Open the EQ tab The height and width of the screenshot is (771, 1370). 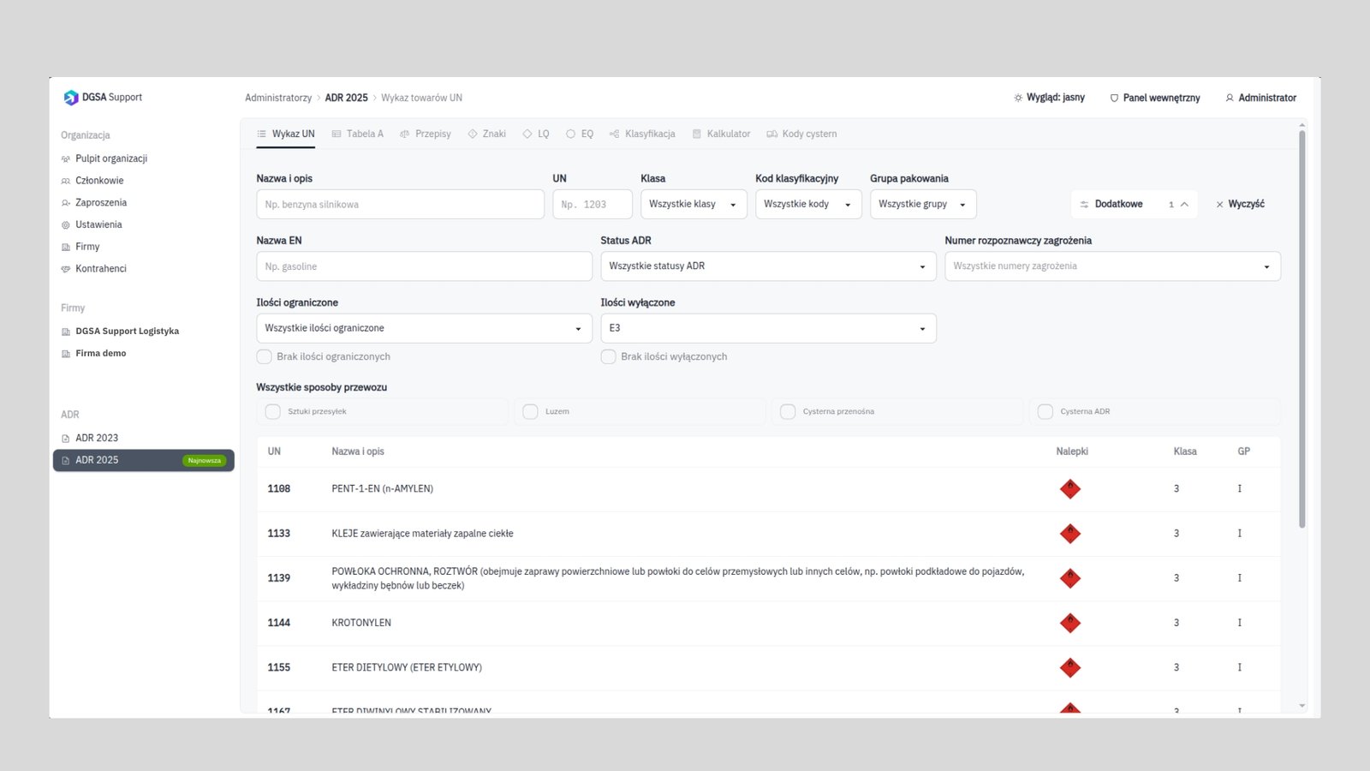point(580,134)
